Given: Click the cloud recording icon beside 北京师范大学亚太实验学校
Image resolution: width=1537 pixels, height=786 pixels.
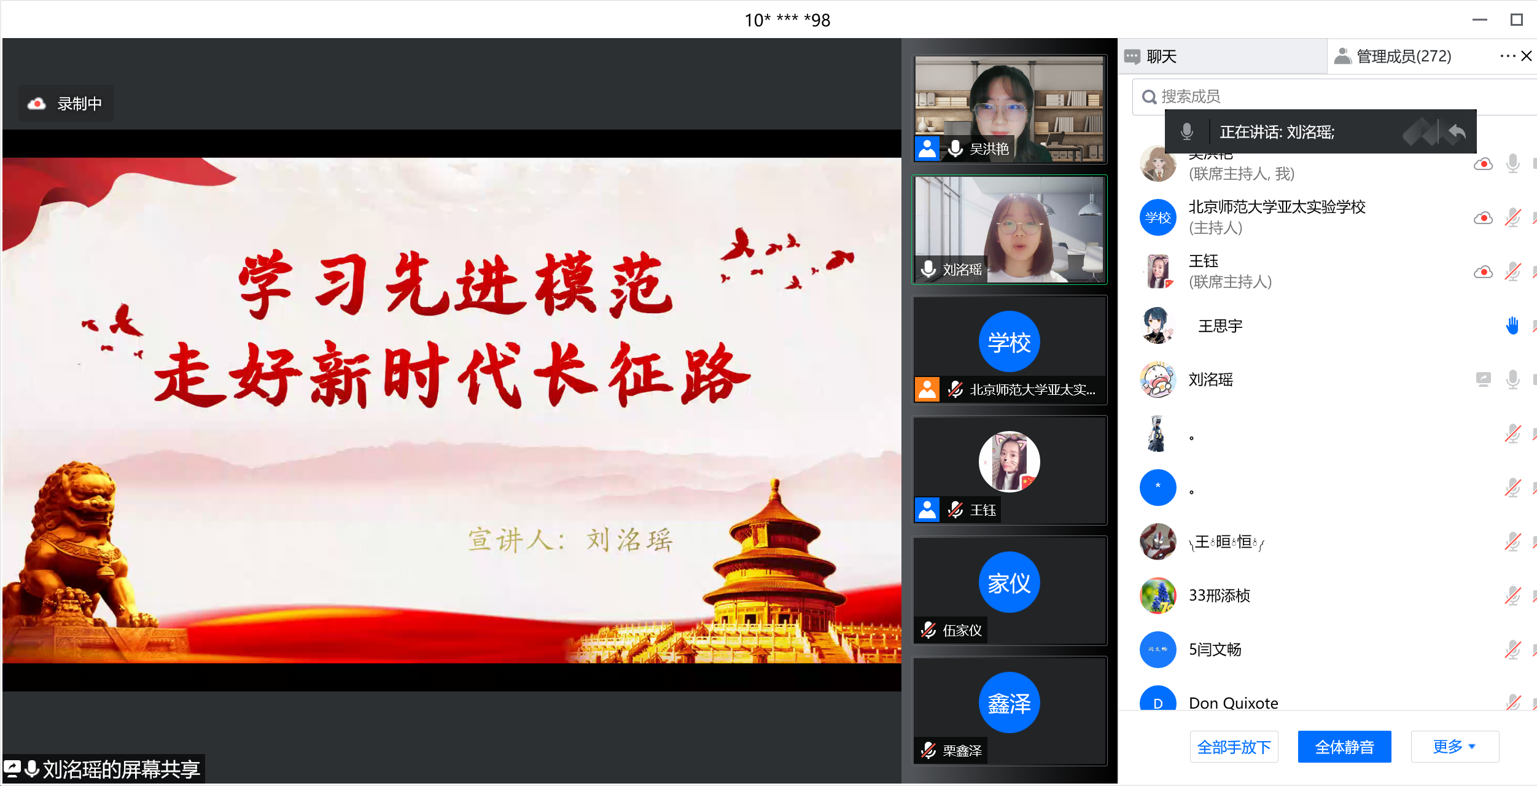Looking at the screenshot, I should click(x=1483, y=217).
